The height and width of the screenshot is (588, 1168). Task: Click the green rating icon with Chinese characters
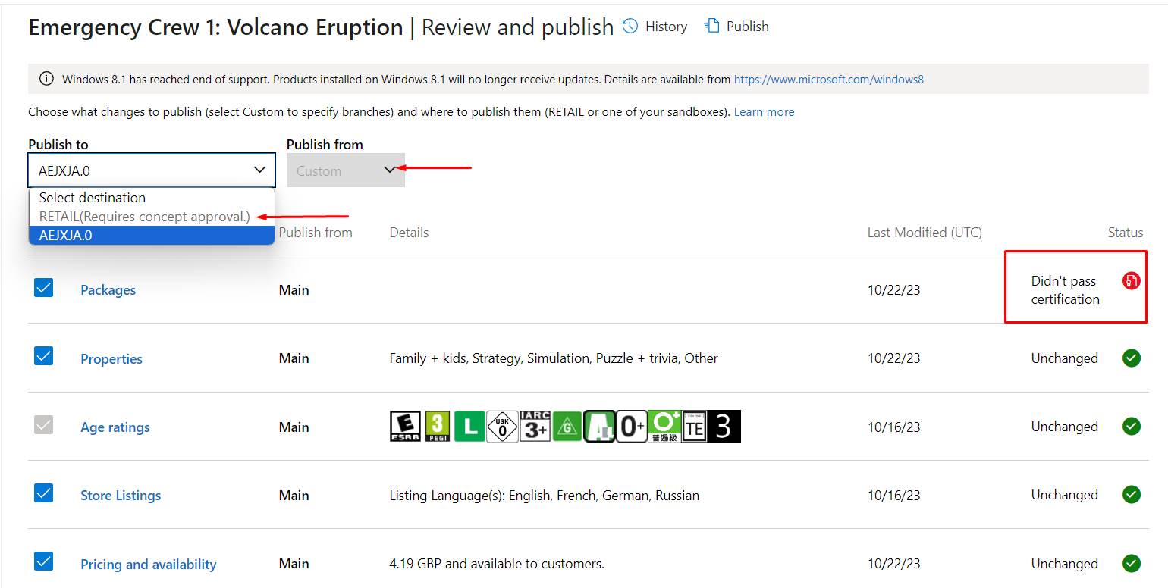[664, 427]
